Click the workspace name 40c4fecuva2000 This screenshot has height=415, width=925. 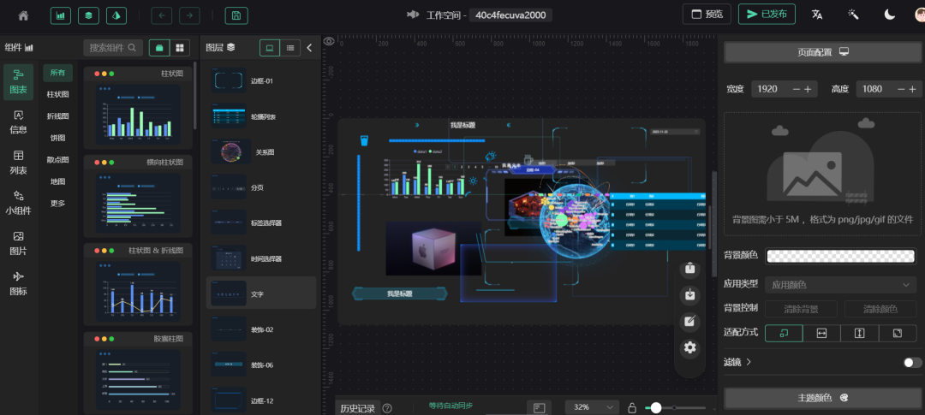pyautogui.click(x=510, y=15)
